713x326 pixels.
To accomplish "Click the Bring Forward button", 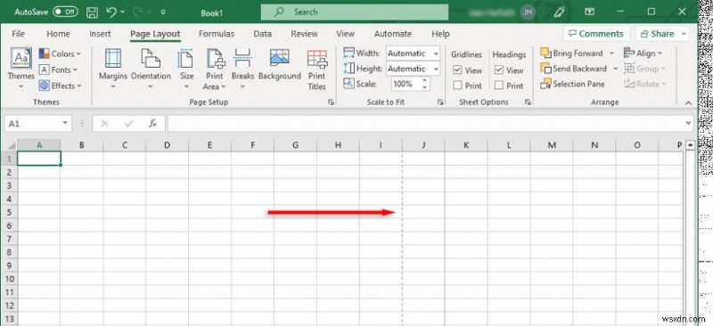I will pos(571,53).
